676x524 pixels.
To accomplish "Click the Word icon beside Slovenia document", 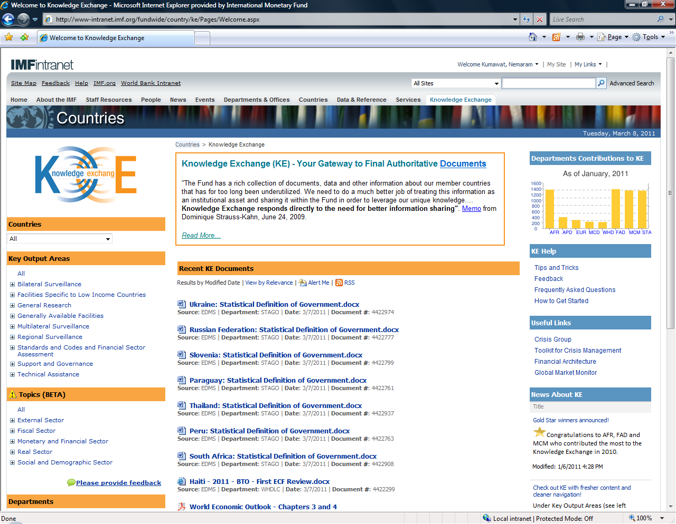I will point(181,355).
